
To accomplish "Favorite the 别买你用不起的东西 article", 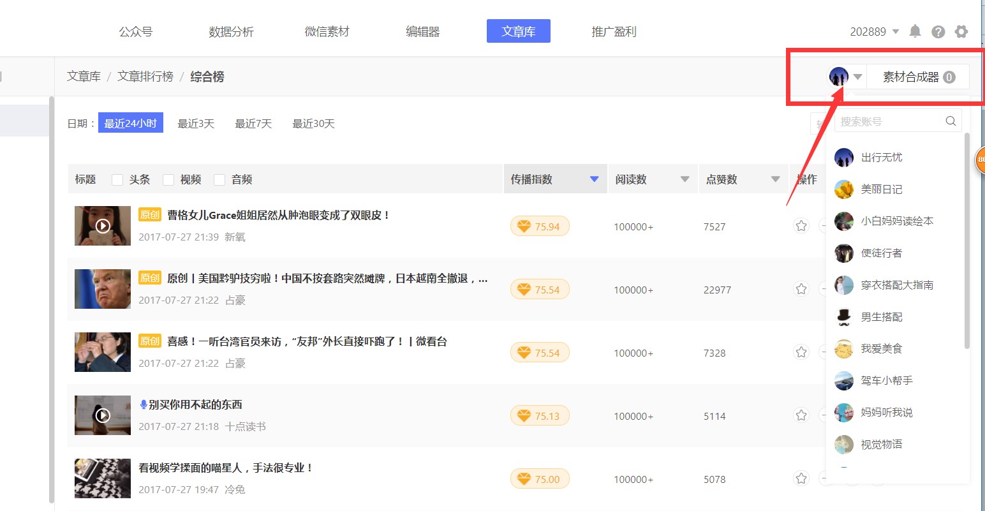I will pos(801,415).
